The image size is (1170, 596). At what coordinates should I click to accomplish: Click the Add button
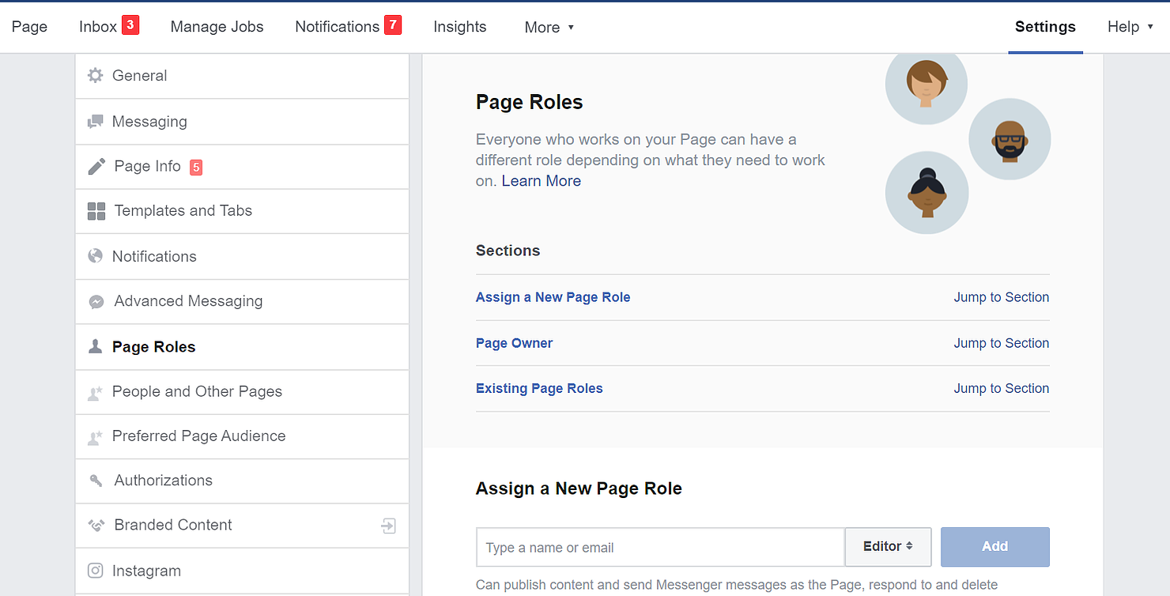[995, 547]
